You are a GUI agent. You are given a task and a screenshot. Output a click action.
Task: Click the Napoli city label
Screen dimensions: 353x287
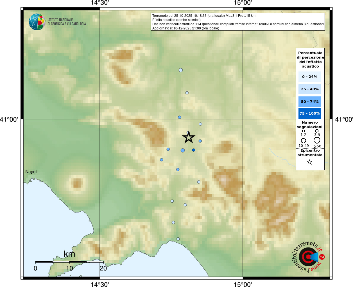(31, 172)
